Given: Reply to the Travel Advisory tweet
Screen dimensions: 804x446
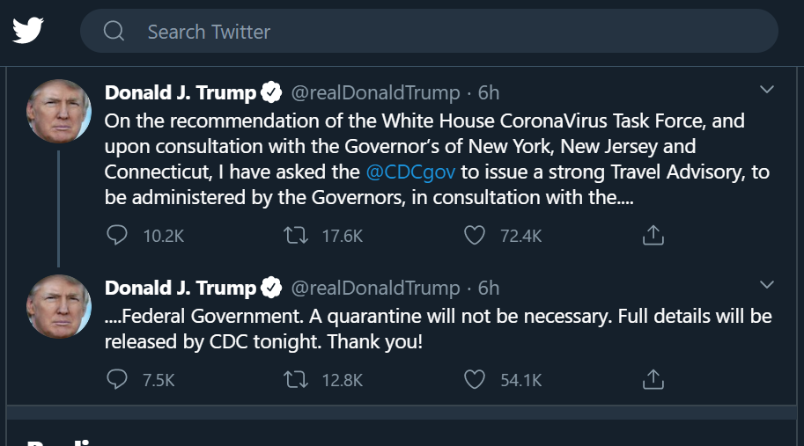Looking at the screenshot, I should [117, 235].
